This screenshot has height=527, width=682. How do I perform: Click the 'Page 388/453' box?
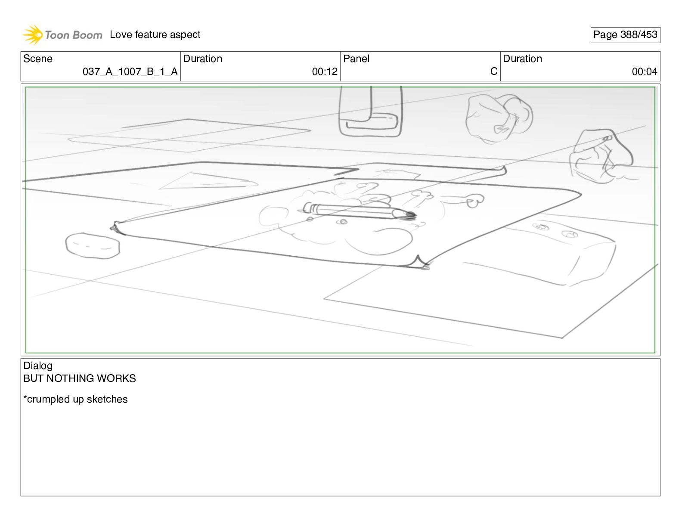point(625,35)
